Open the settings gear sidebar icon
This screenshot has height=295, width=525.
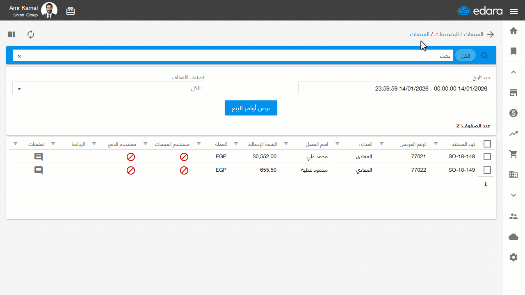(x=514, y=257)
